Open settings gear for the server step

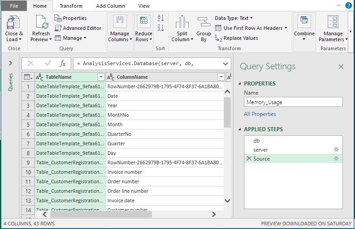click(x=336, y=149)
